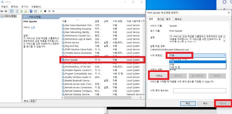
Task: Click the toolbar Forward arrow
Action: click(x=6, y=11)
